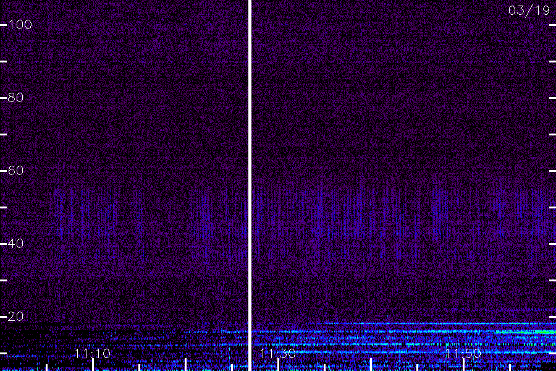Click the 11:10 time label

(93, 354)
